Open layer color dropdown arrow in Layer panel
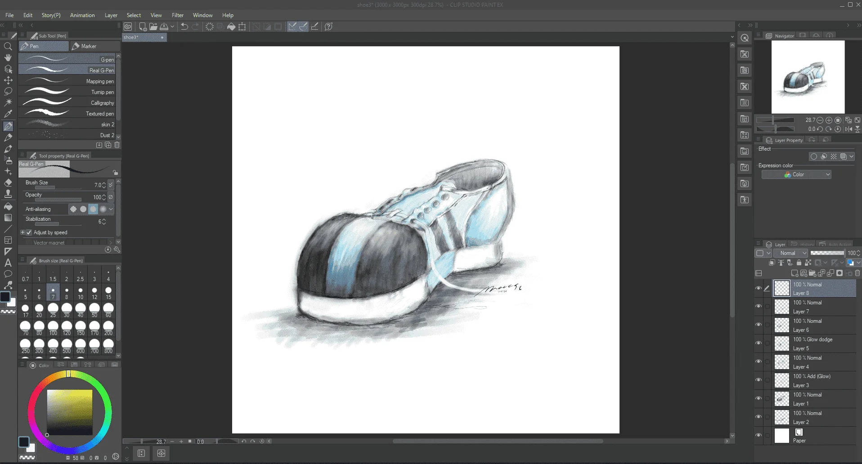 tap(858, 263)
